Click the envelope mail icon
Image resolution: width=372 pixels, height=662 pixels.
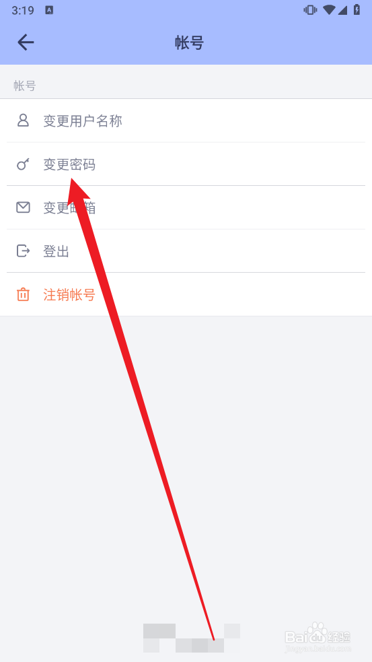pos(23,207)
